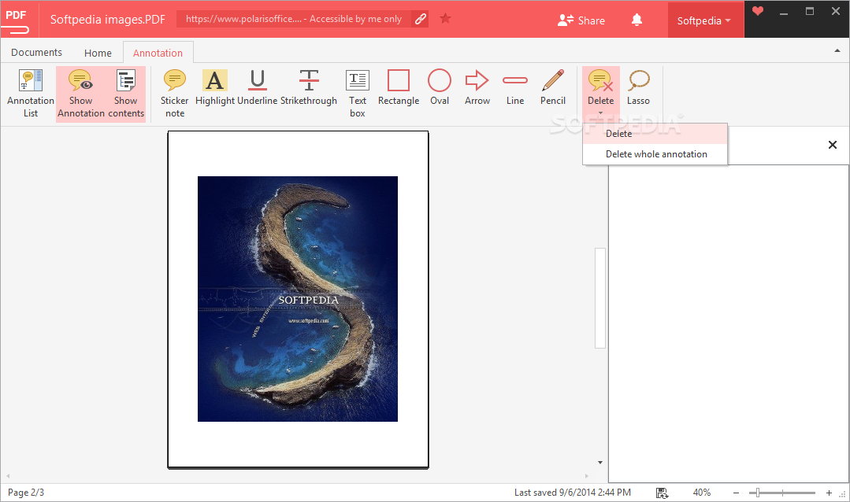Select the Line annotation tool
This screenshot has height=502, width=850.
[x=515, y=87]
